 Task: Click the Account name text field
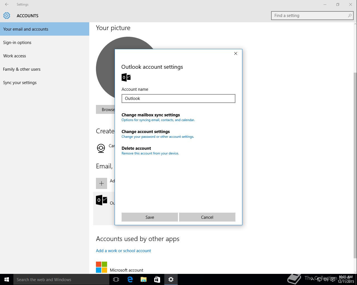coord(178,99)
